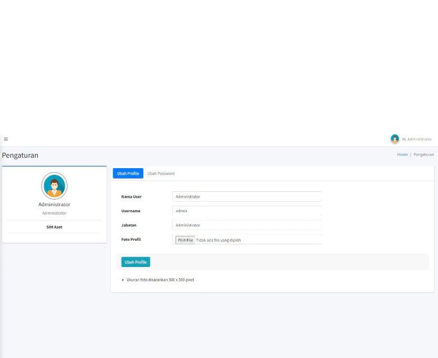Click the Tidak ada file yang dipilih text
The height and width of the screenshot is (358, 438).
[219, 240]
